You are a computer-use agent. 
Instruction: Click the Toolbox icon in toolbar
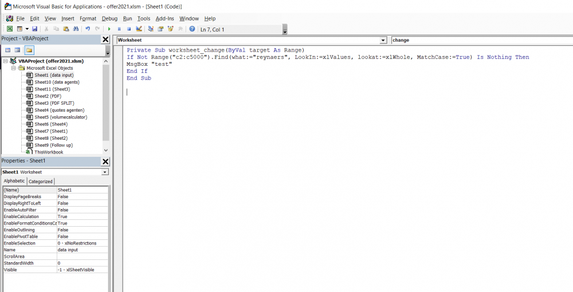[180, 29]
